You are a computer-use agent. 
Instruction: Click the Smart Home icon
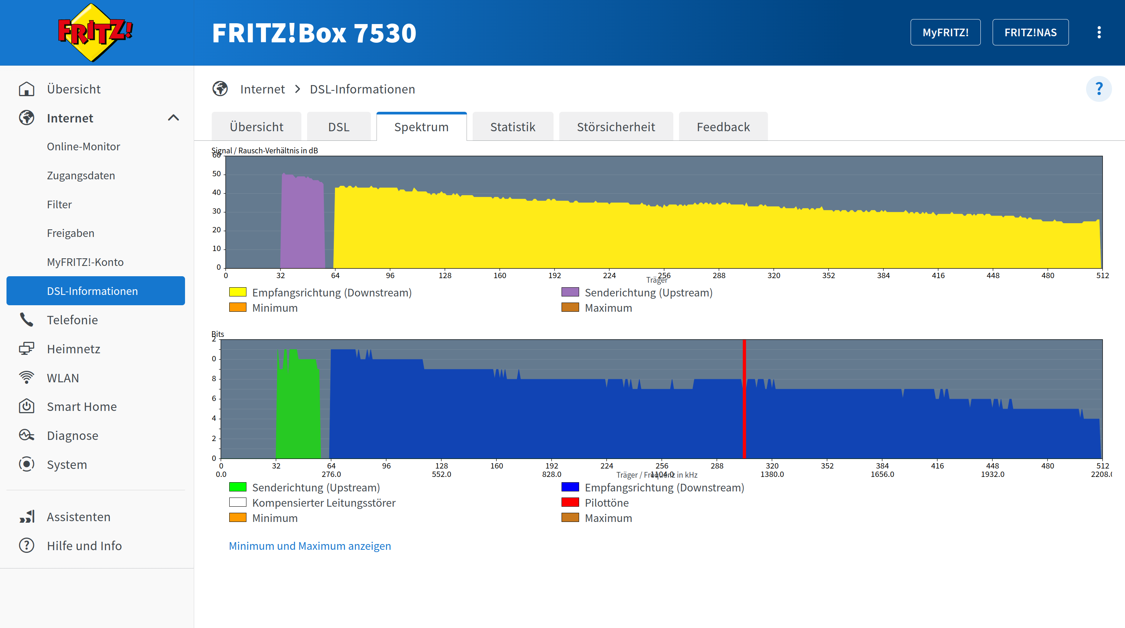[27, 406]
